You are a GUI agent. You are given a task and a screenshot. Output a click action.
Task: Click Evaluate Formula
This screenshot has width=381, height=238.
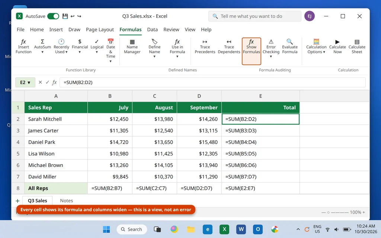(289, 46)
